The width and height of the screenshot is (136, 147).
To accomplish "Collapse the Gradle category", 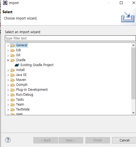I will pos(8,60).
